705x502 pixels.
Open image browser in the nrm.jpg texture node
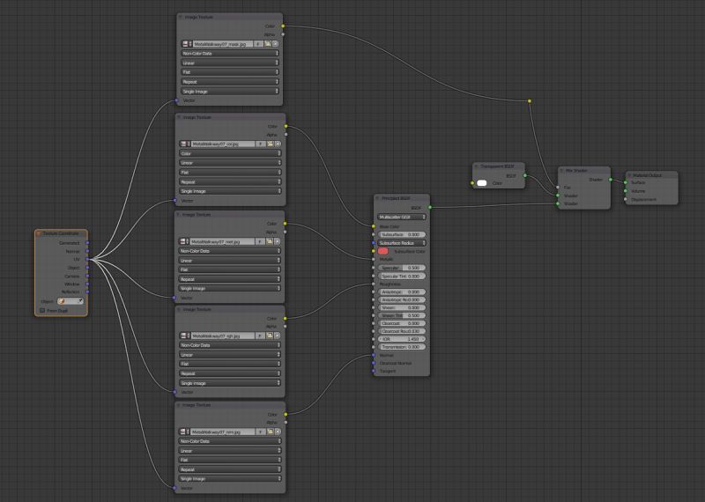[x=184, y=432]
